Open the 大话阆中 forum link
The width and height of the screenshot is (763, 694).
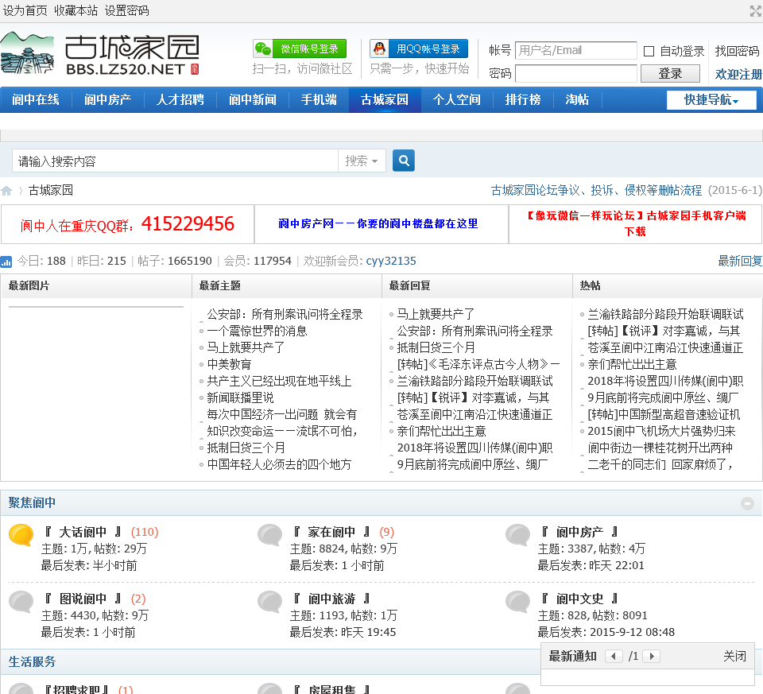click(x=83, y=532)
